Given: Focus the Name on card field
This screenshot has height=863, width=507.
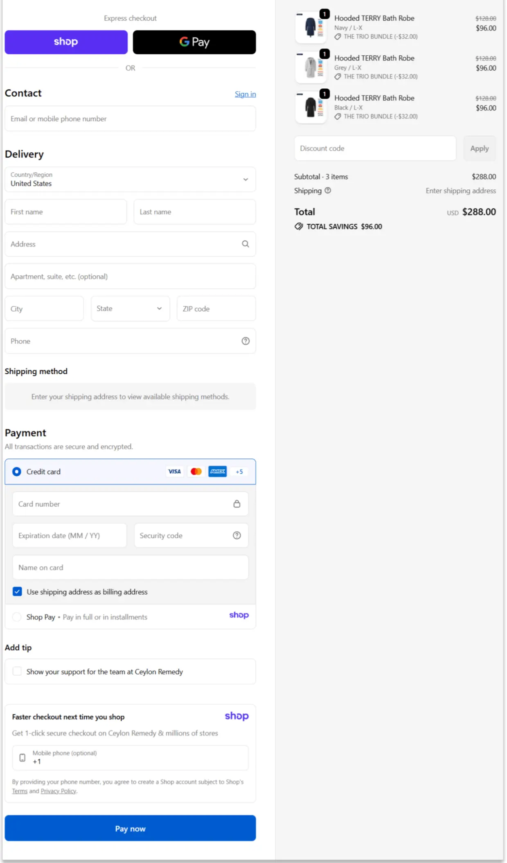Looking at the screenshot, I should (x=130, y=567).
